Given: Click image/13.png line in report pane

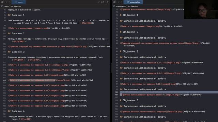Looking at the screenshot, I should click(x=48, y=101).
